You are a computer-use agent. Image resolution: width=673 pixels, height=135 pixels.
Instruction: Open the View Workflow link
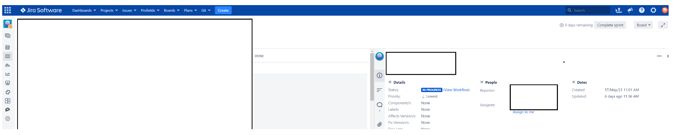click(x=456, y=90)
